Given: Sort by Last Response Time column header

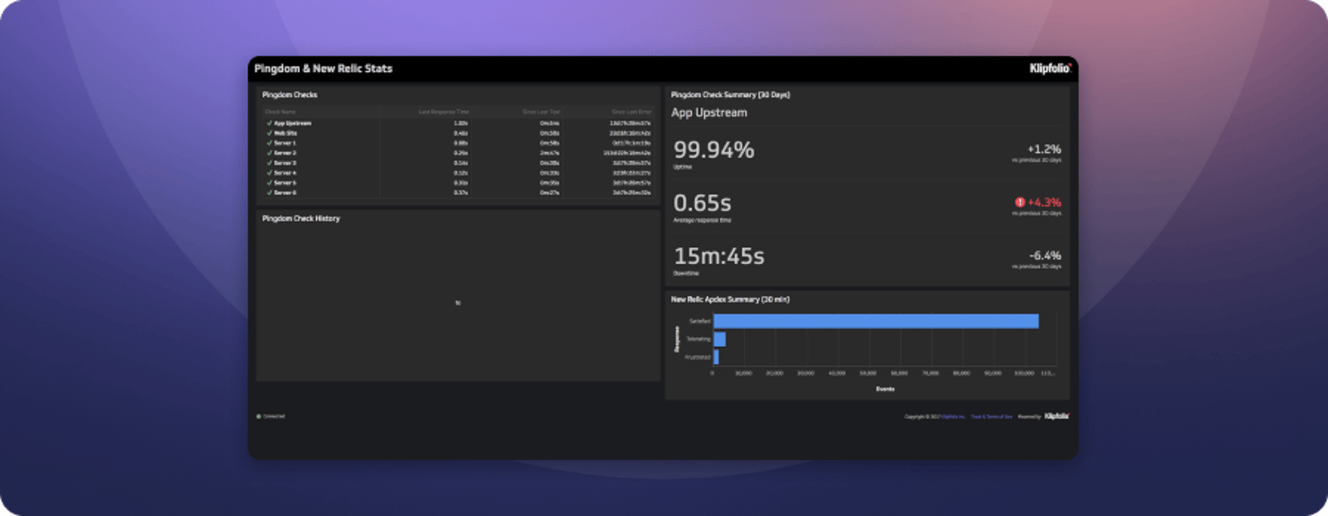Looking at the screenshot, I should point(443,111).
